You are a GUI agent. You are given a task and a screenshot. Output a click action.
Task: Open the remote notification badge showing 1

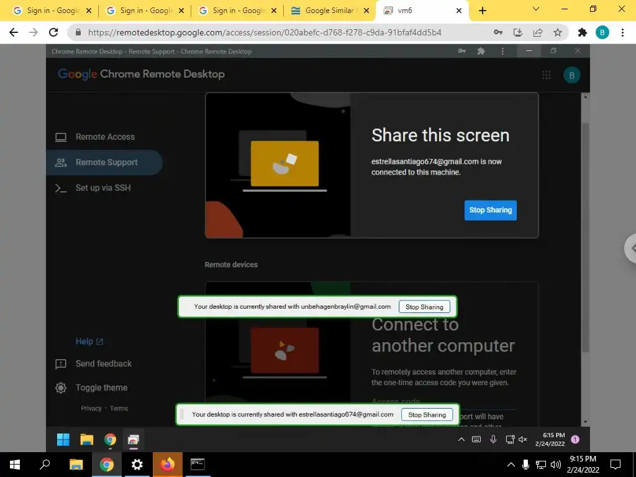coord(575,440)
